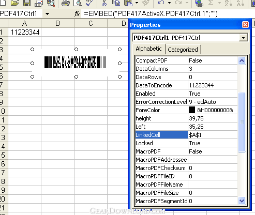Screen dimensions: 255x215
Task: Select column C header
Action: click(x=91, y=23)
